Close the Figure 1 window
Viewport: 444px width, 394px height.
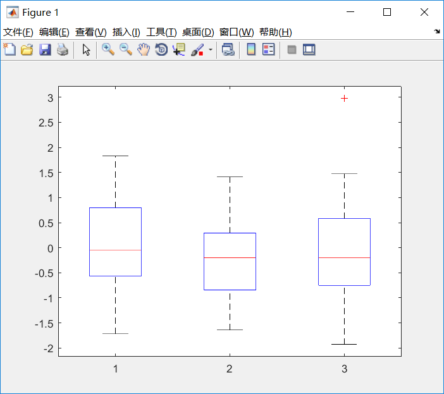tap(424, 12)
